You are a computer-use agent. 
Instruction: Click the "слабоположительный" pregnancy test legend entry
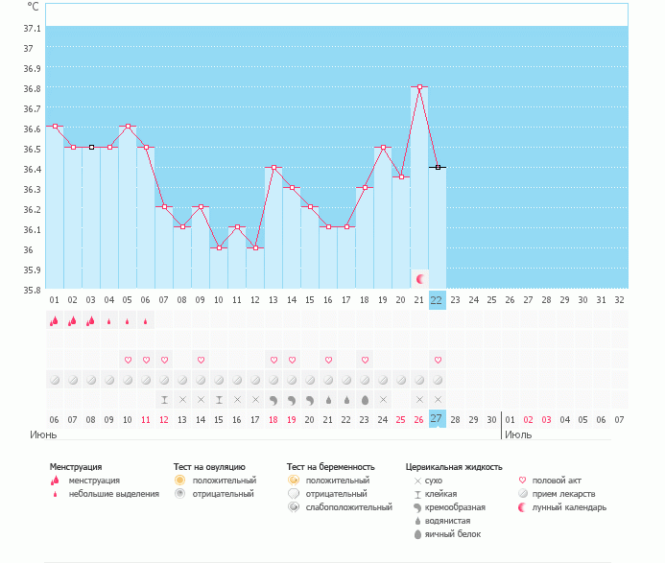(x=346, y=506)
